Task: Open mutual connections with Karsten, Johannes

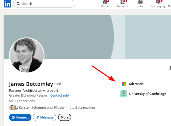Action: 57,108
